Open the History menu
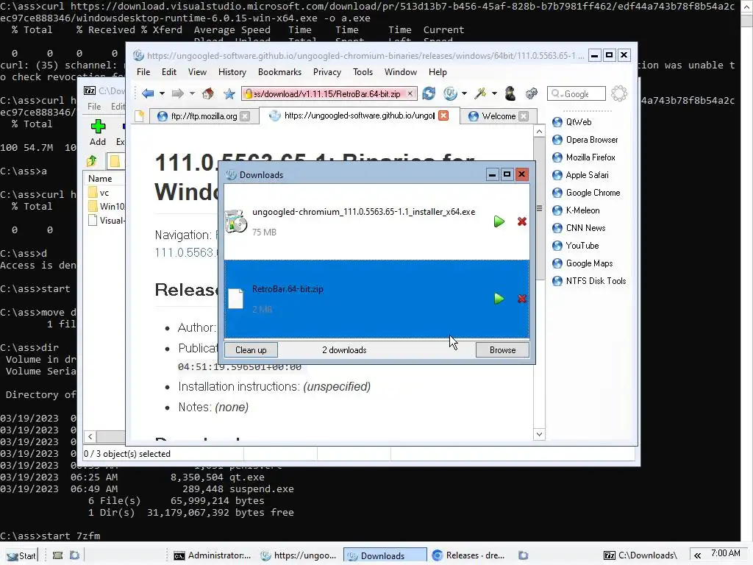 pyautogui.click(x=232, y=72)
